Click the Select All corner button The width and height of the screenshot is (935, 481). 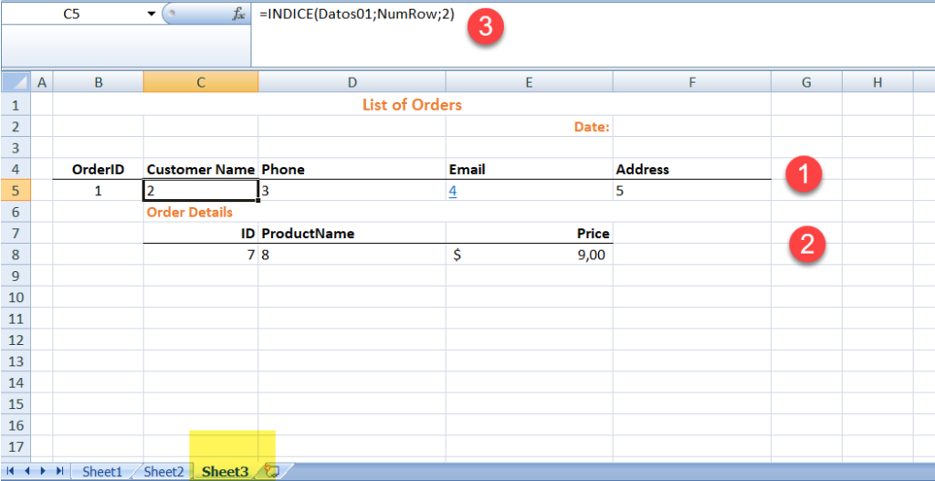click(x=16, y=83)
